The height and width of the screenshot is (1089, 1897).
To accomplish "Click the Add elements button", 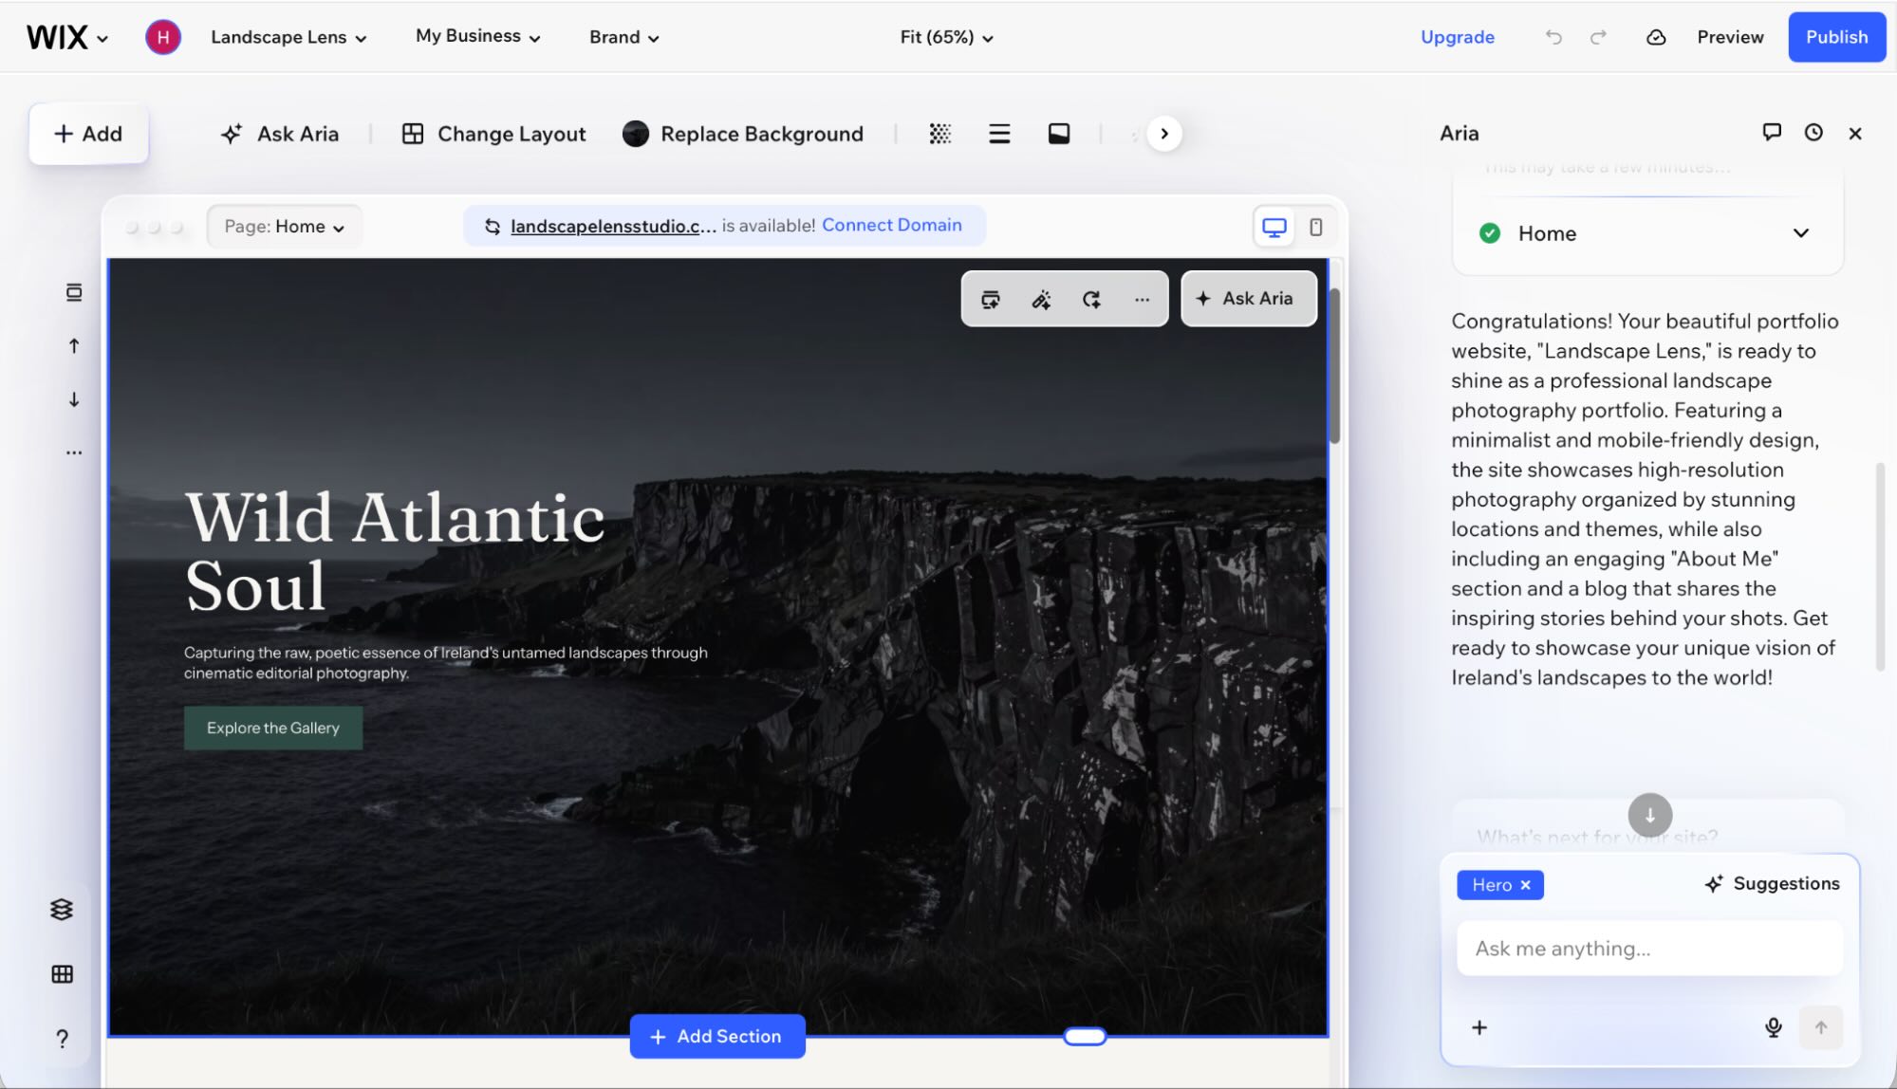I will pyautogui.click(x=88, y=134).
